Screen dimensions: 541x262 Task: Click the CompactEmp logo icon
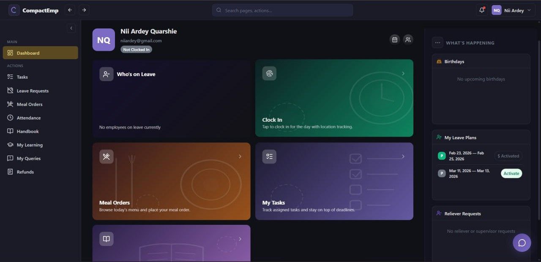click(x=14, y=10)
